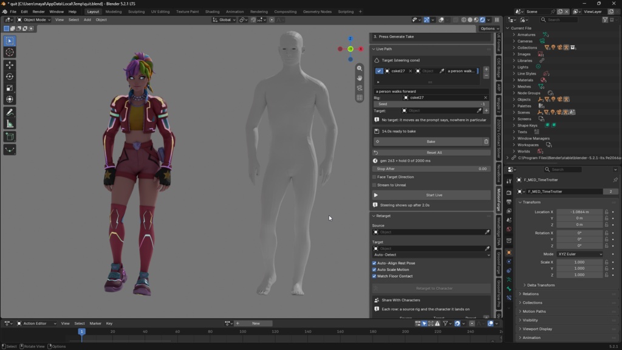Image resolution: width=622 pixels, height=350 pixels.
Task: Disable Auto-Align Rest Pose checkbox
Action: click(374, 263)
